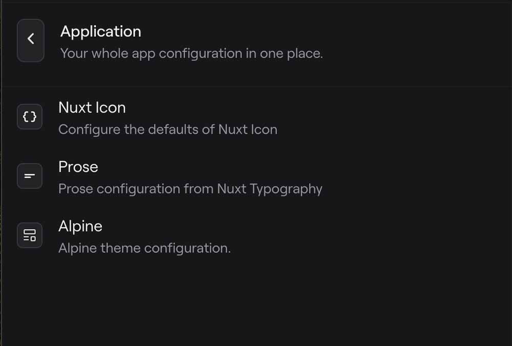Click the Alpine layout icon

click(30, 236)
